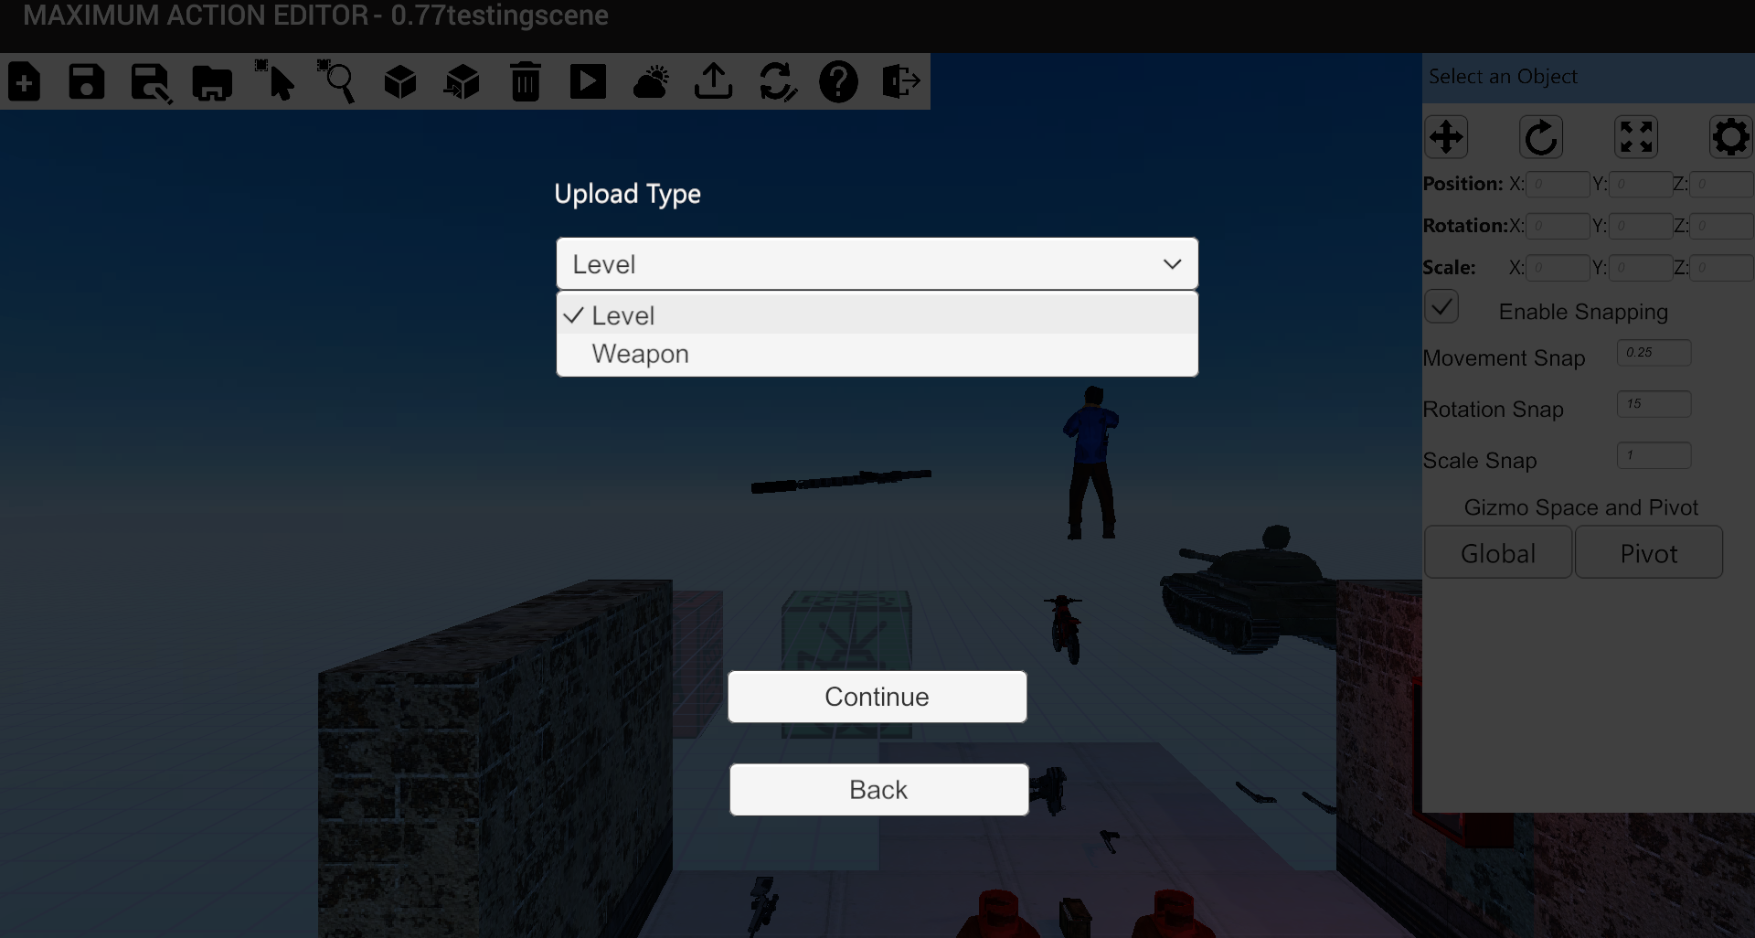1755x938 pixels.
Task: Toggle the Enable Snapping checkbox
Action: pos(1441,307)
